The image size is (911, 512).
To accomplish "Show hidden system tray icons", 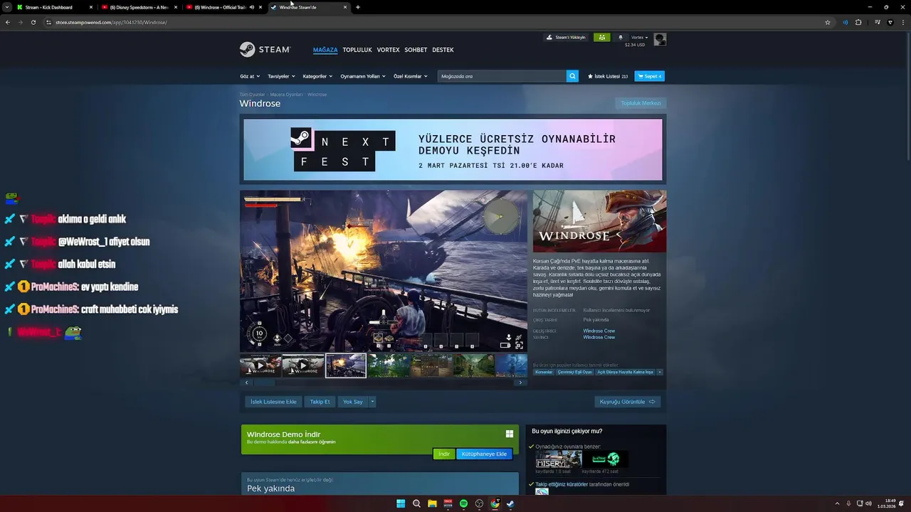I will click(x=837, y=503).
